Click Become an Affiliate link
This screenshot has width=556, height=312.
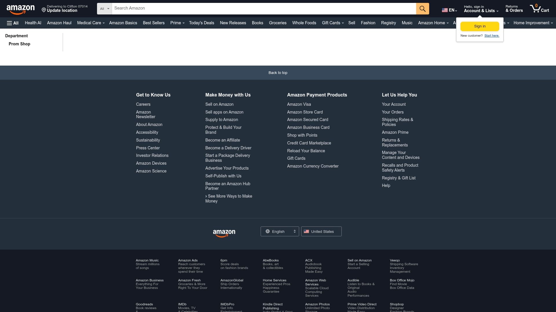coord(223,140)
